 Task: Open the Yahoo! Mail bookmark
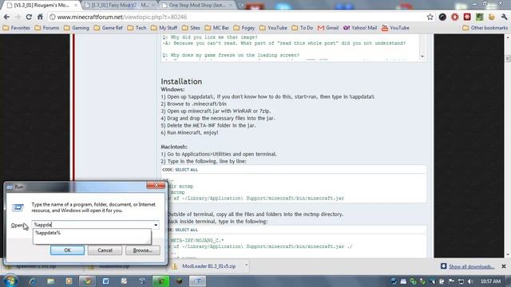tap(360, 28)
